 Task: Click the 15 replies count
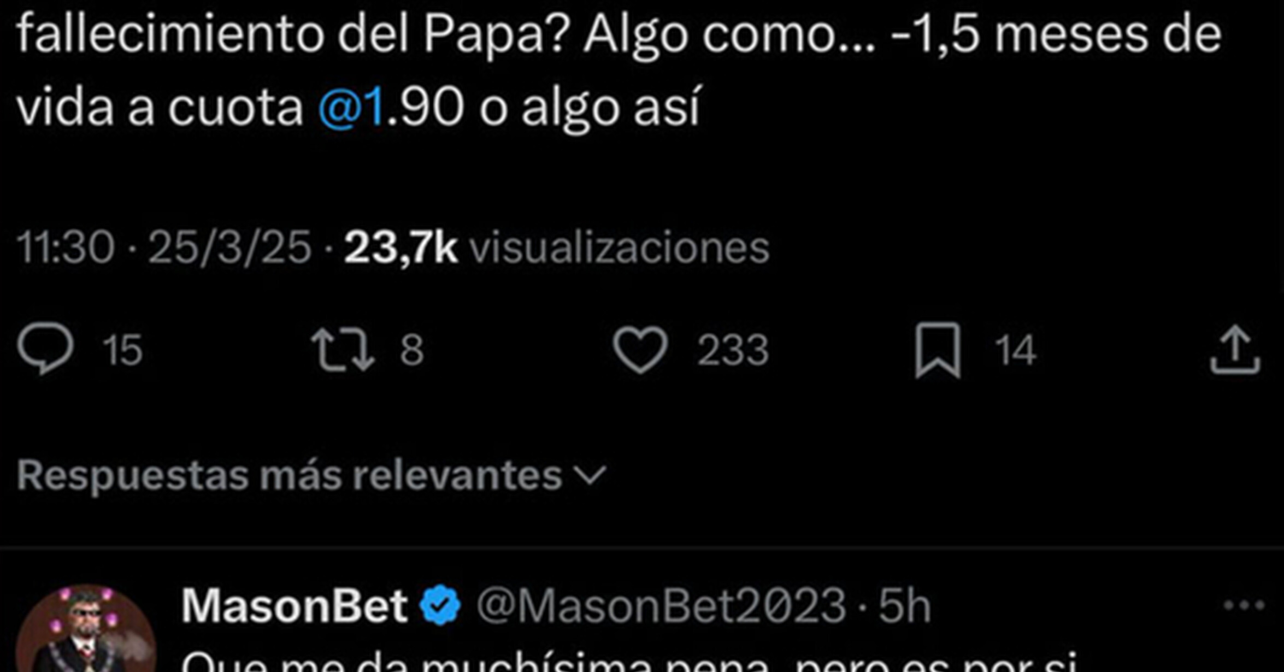(x=122, y=350)
